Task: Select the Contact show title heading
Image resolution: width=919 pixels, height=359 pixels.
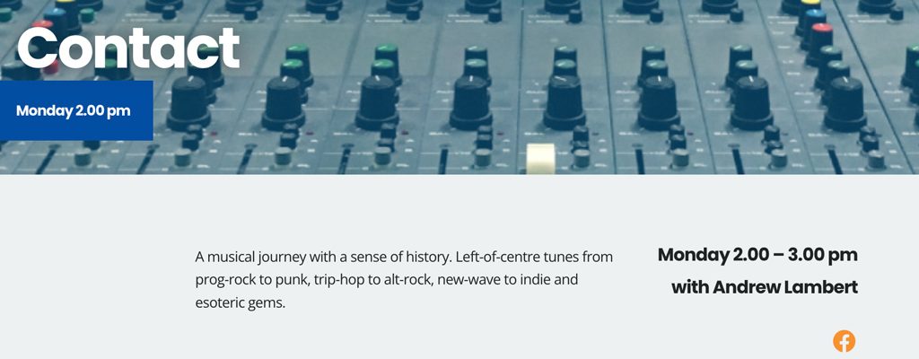Action: 129,48
